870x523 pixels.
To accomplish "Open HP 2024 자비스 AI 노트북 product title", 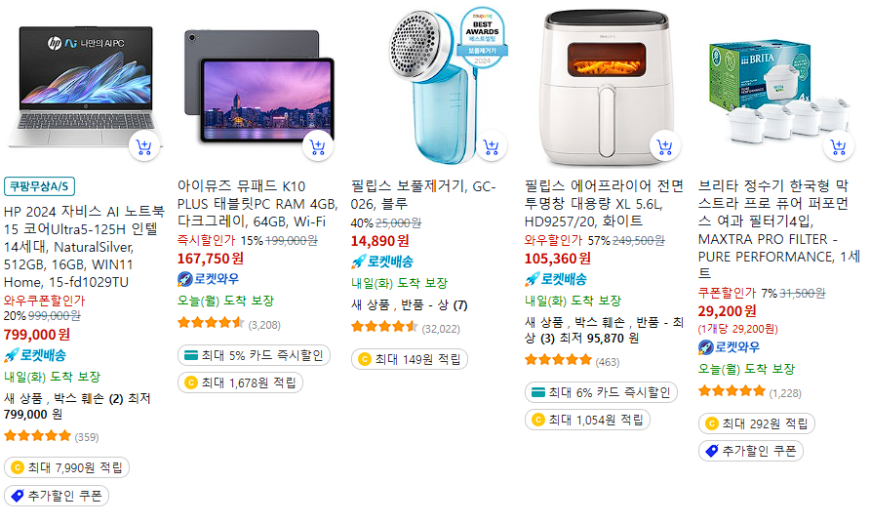I will (x=83, y=247).
